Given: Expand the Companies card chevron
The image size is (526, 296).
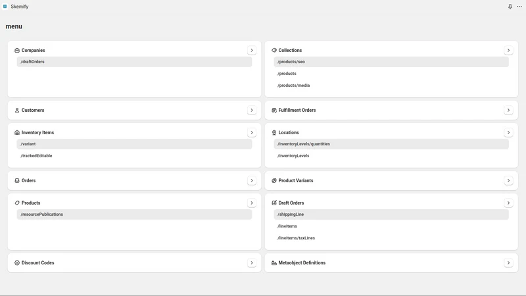Looking at the screenshot, I should (252, 51).
